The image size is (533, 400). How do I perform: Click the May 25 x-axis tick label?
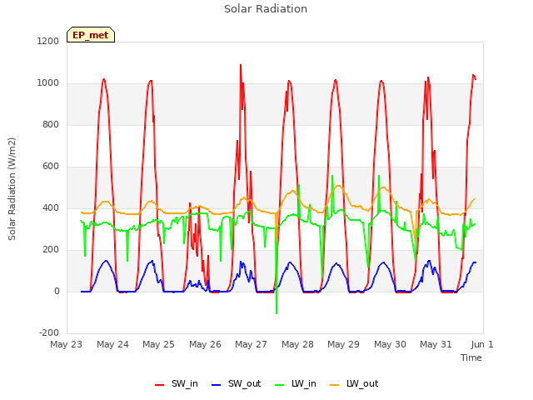(159, 344)
